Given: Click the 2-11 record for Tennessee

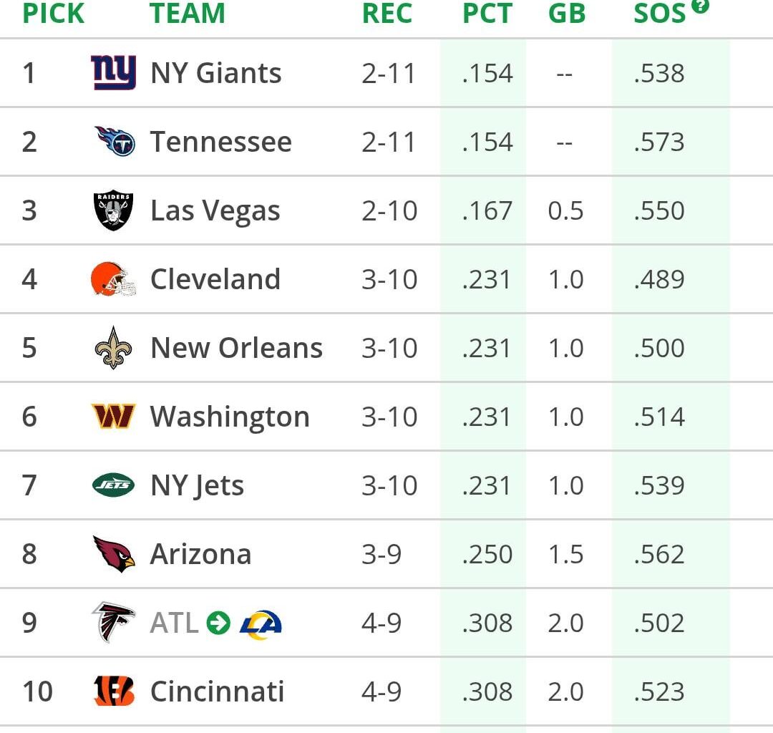Looking at the screenshot, I should (387, 140).
